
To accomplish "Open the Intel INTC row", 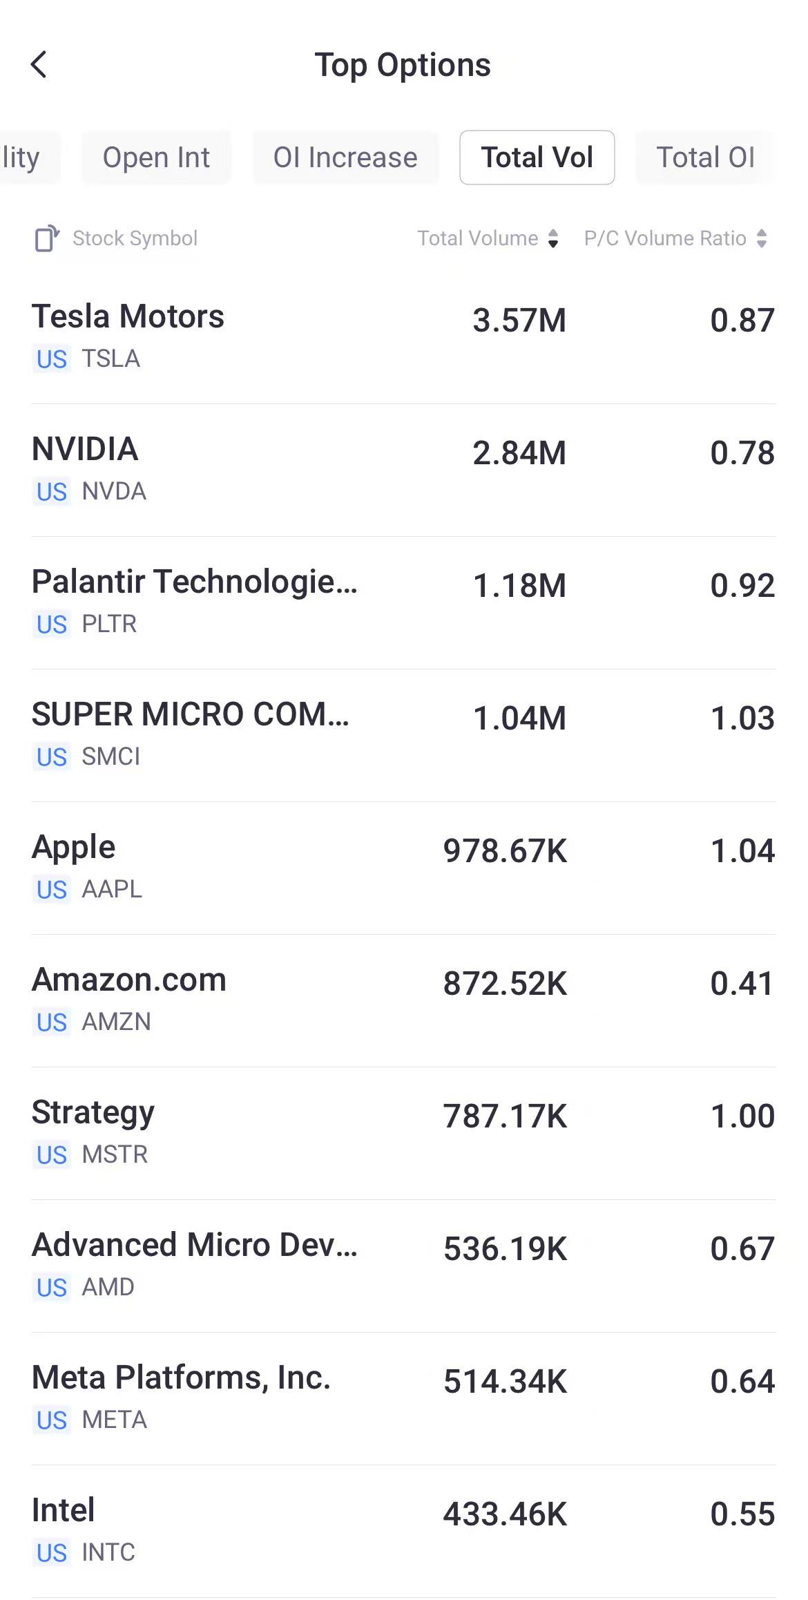I will pos(403,1531).
